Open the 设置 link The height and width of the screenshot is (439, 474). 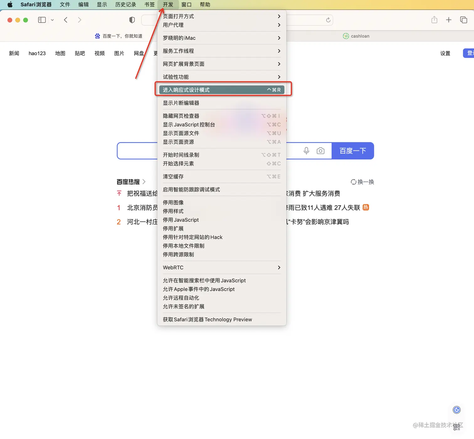(445, 53)
